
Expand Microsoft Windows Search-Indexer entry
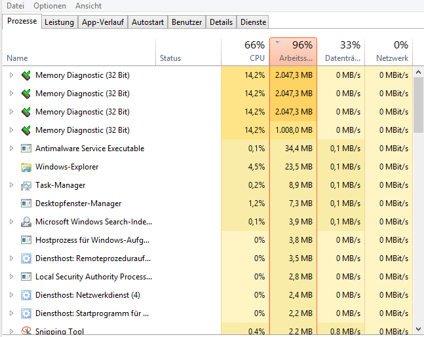tap(11, 222)
